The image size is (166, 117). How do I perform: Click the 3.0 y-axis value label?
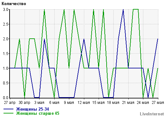[x=5, y=10]
